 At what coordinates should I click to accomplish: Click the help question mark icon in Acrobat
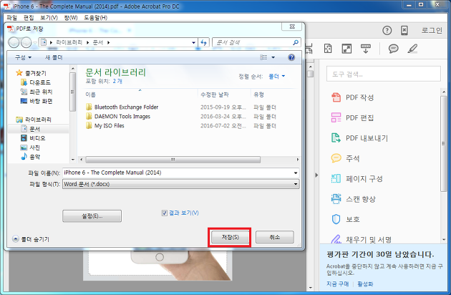[x=387, y=30]
